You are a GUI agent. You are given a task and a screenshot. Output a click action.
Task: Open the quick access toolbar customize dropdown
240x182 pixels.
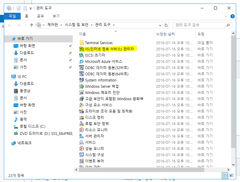point(30,9)
